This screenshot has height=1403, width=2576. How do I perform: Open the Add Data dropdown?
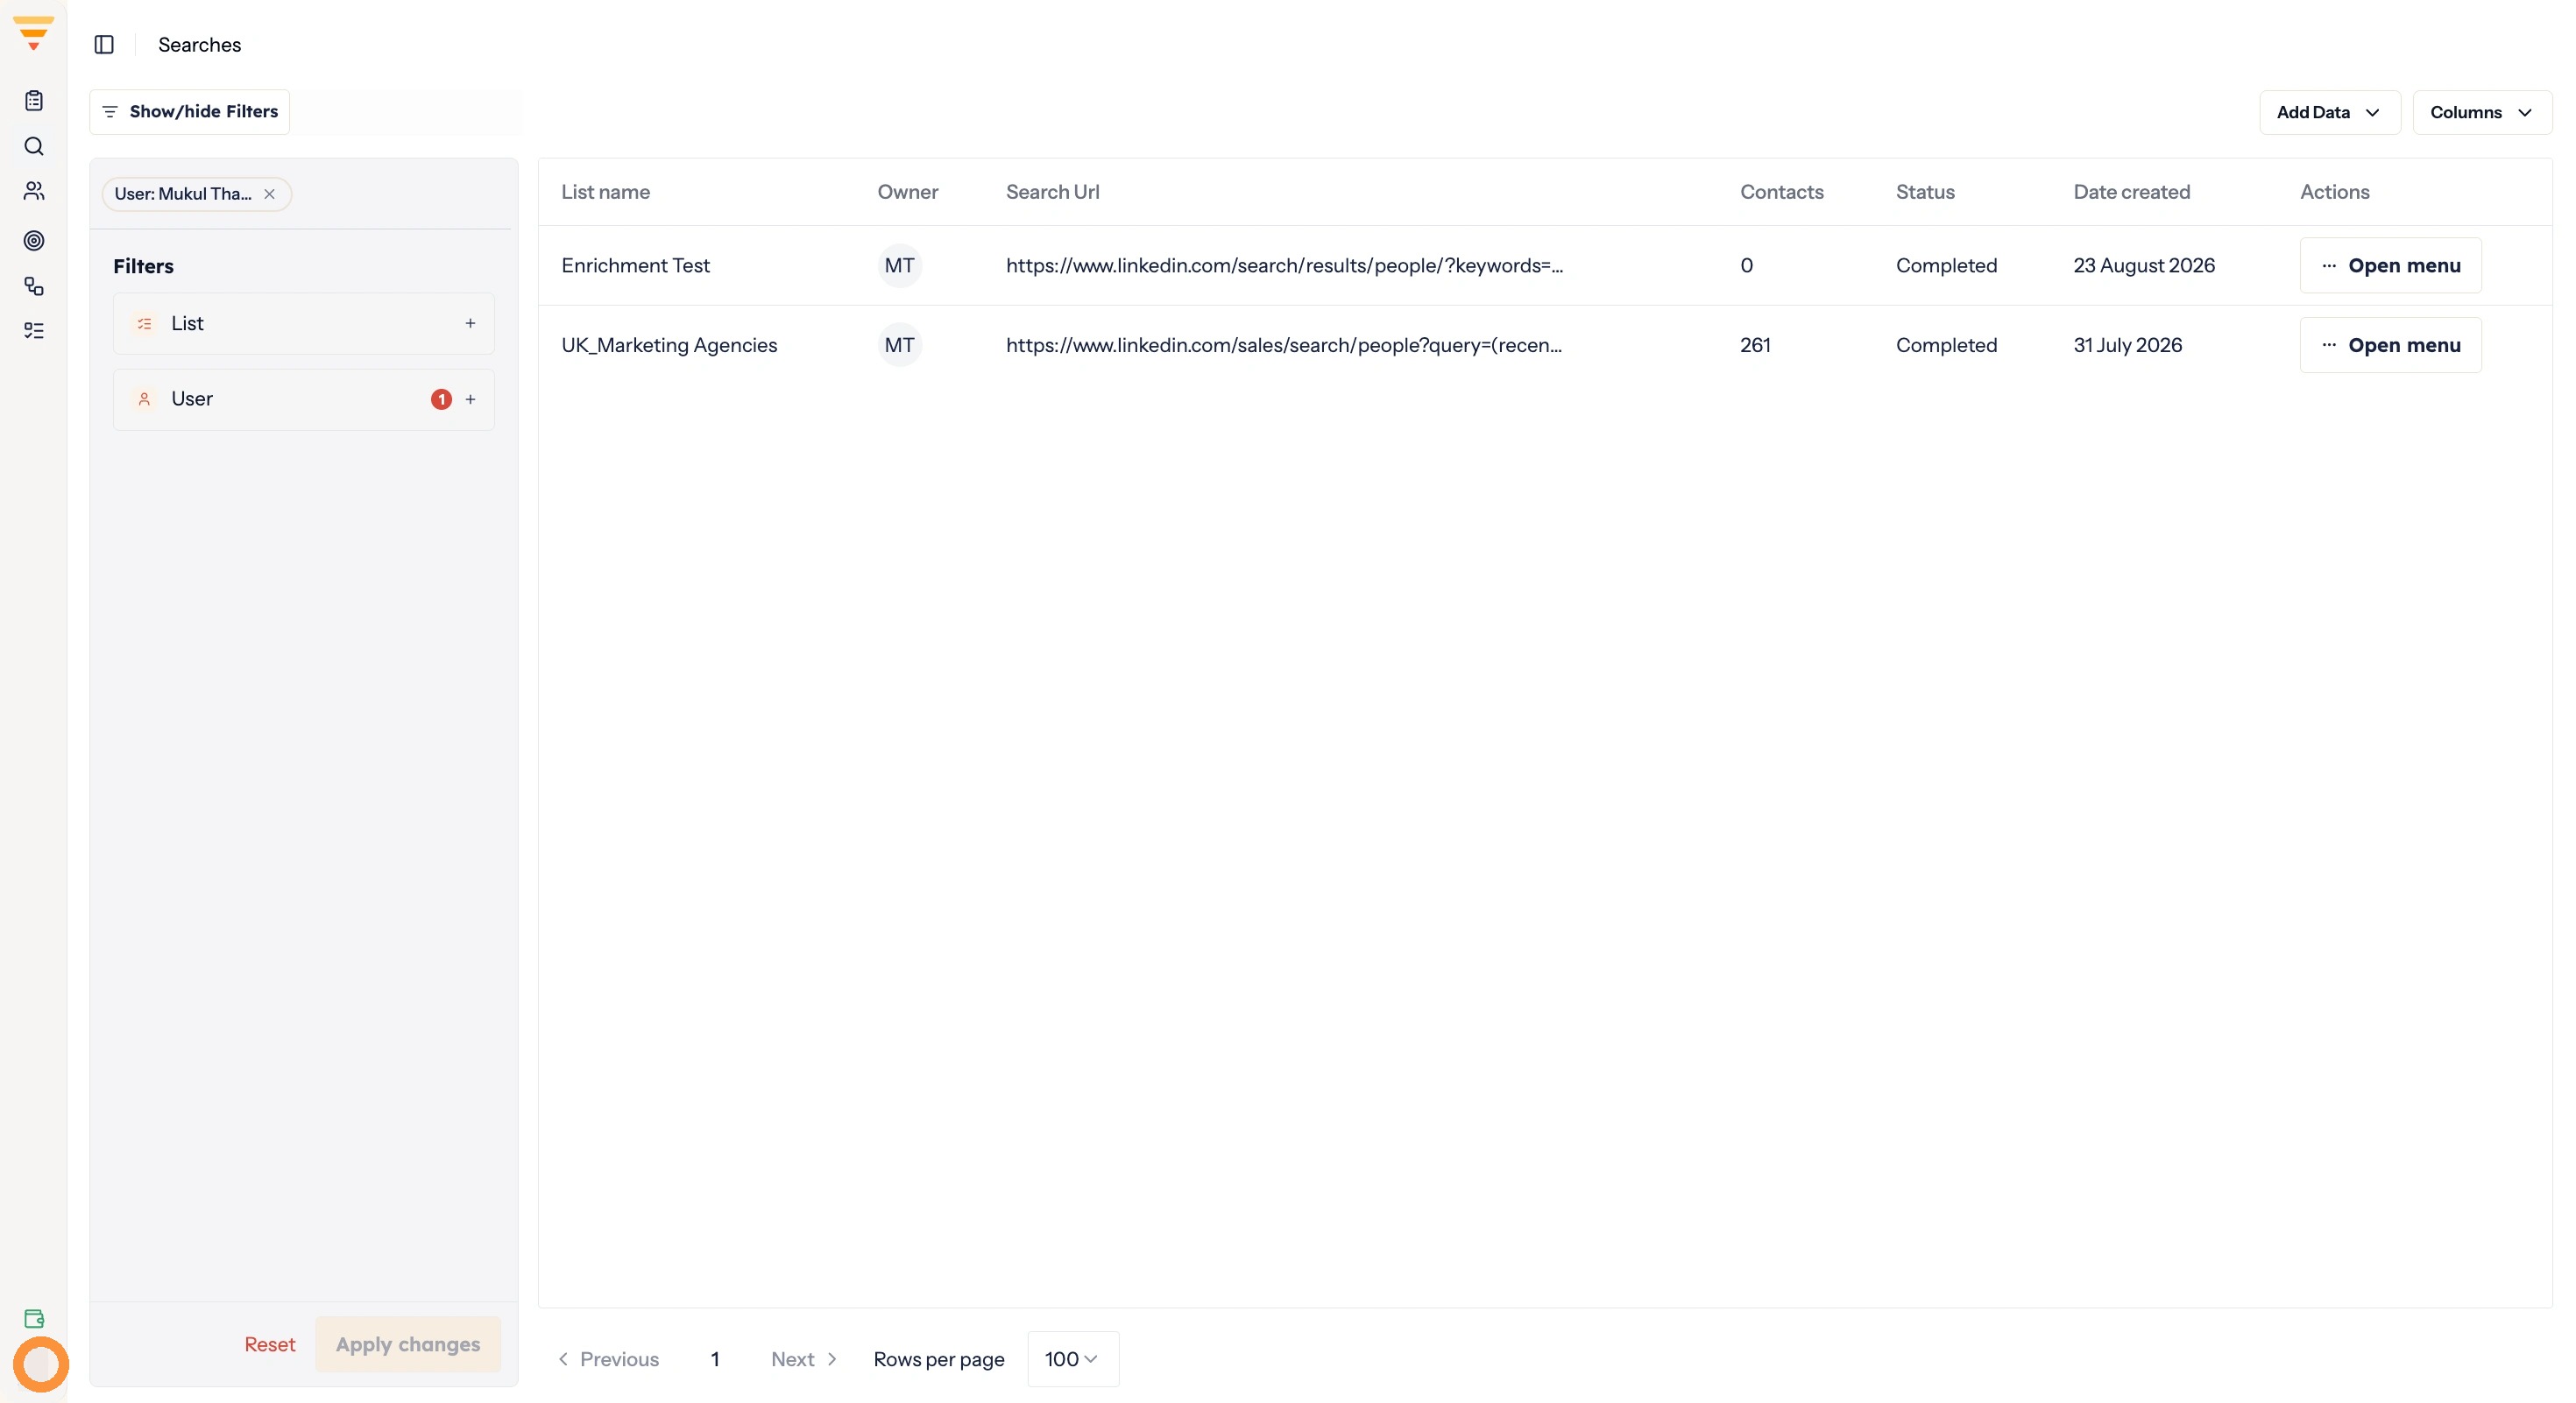click(x=2329, y=113)
